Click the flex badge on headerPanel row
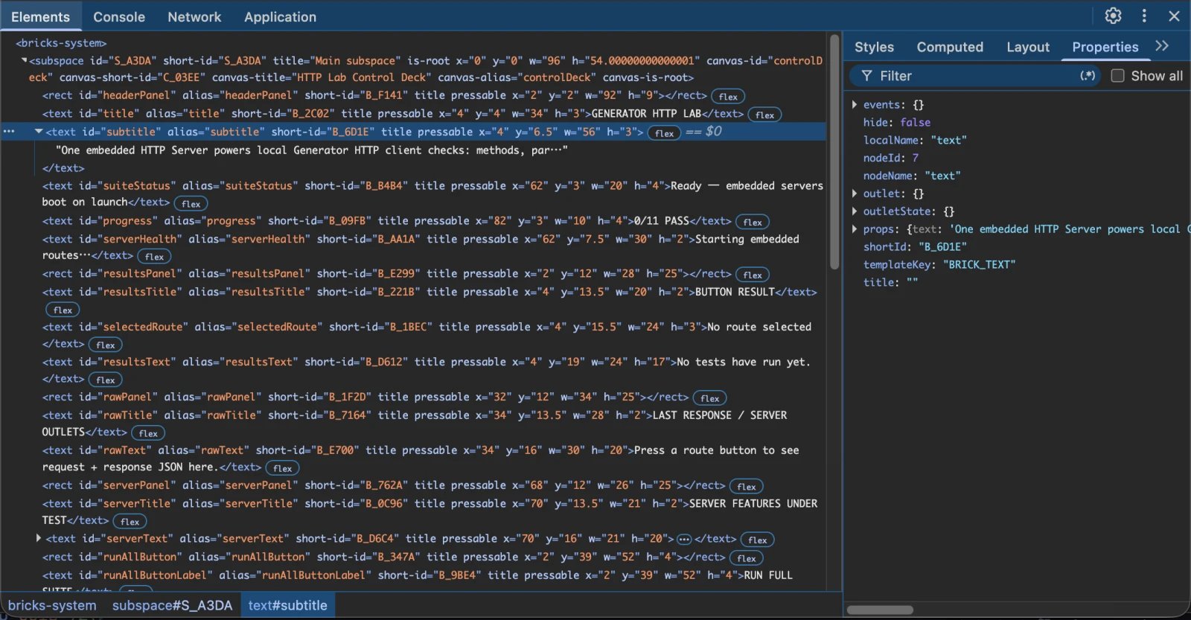The image size is (1191, 620). coord(728,97)
